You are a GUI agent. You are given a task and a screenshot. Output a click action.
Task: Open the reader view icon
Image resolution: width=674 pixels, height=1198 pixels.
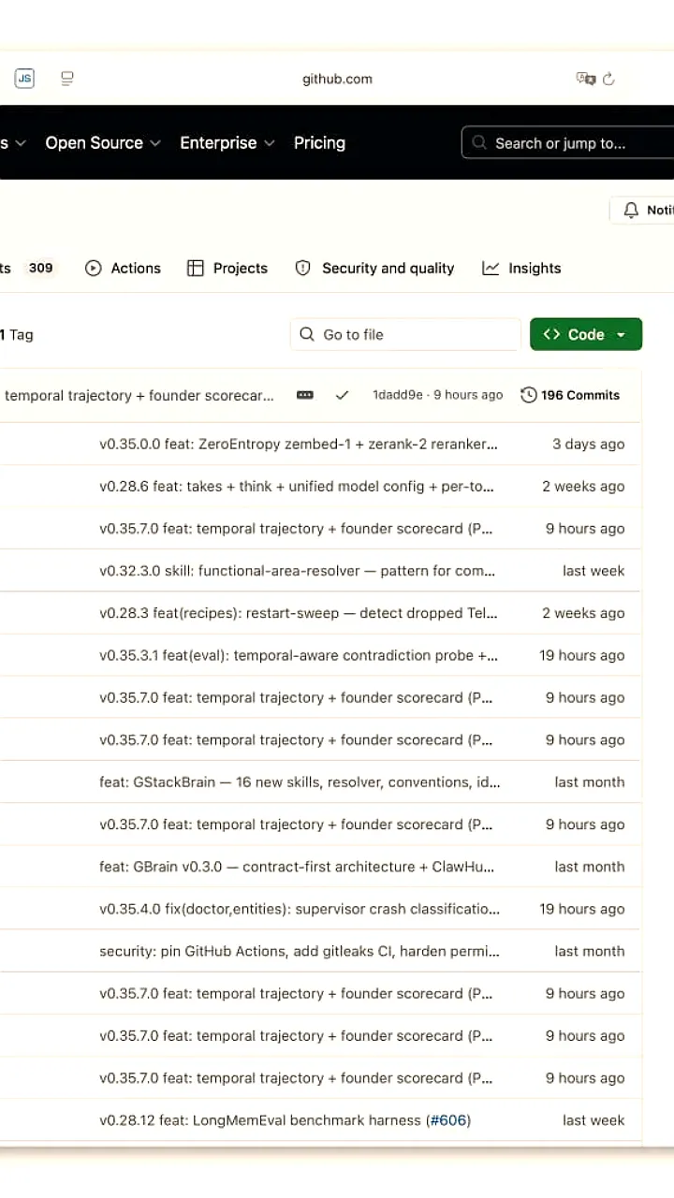click(x=67, y=79)
